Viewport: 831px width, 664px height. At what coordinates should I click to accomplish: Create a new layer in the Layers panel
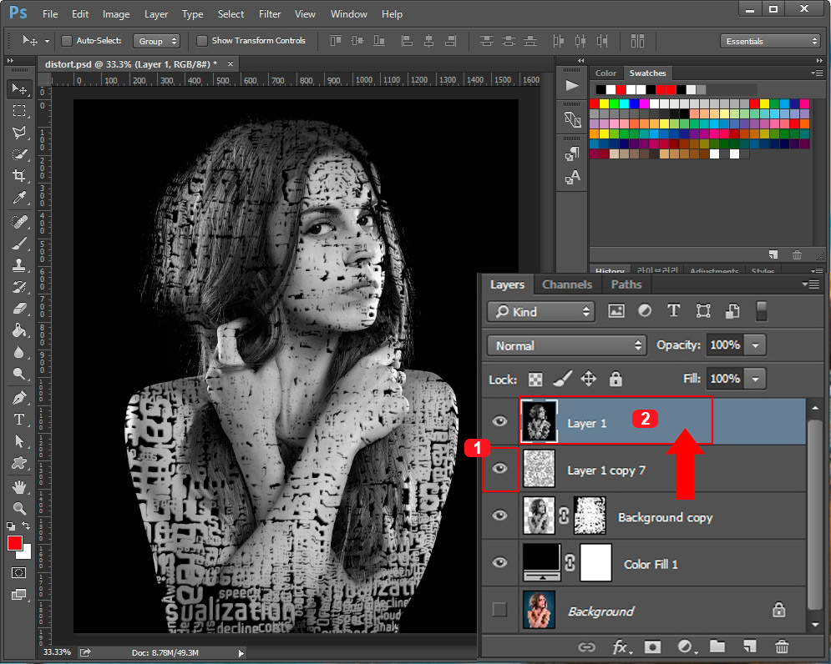(749, 646)
